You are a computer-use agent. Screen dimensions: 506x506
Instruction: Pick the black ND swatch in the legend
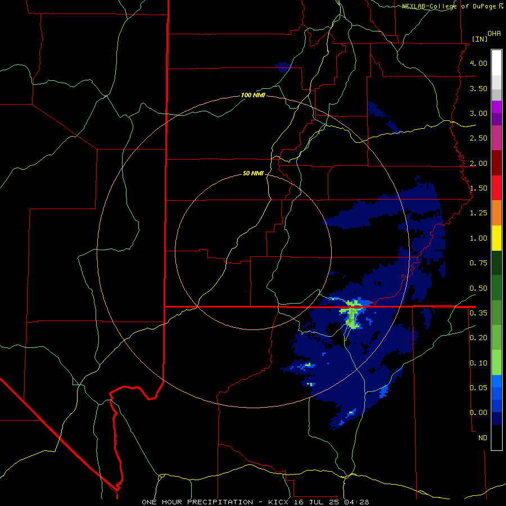point(496,437)
